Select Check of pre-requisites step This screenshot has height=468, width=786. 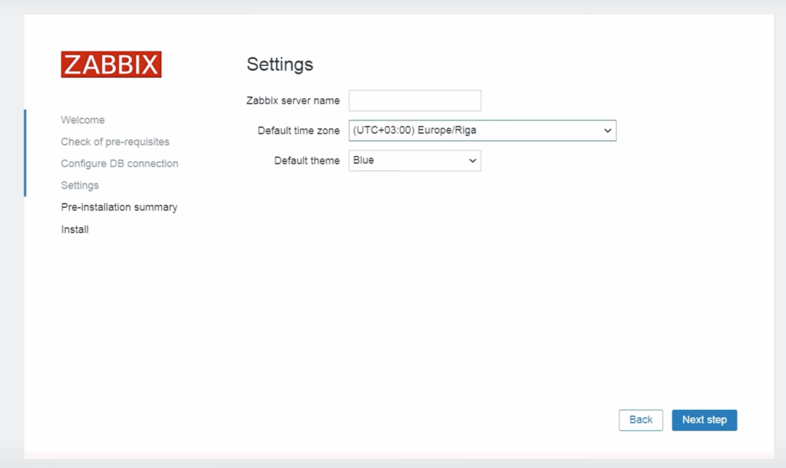[115, 142]
